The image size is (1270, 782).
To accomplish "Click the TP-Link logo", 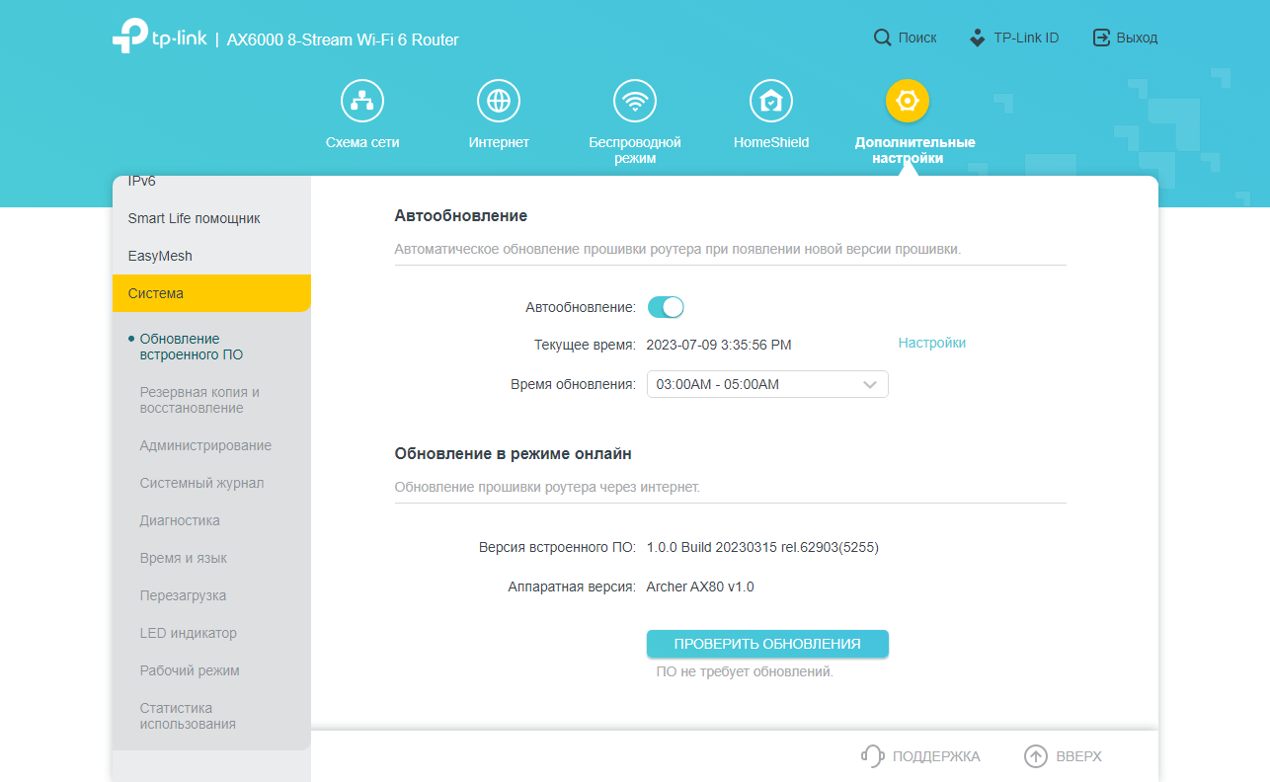I will [x=159, y=37].
